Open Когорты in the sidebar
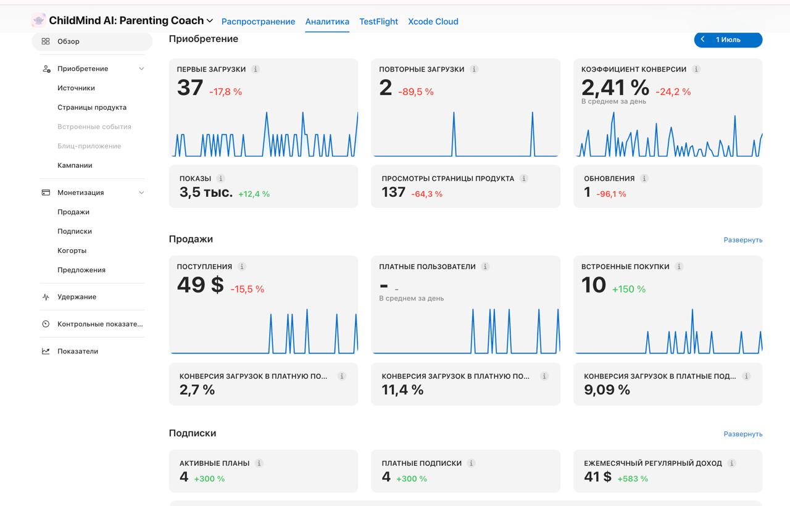Viewport: 790px width, 506px height. click(72, 251)
